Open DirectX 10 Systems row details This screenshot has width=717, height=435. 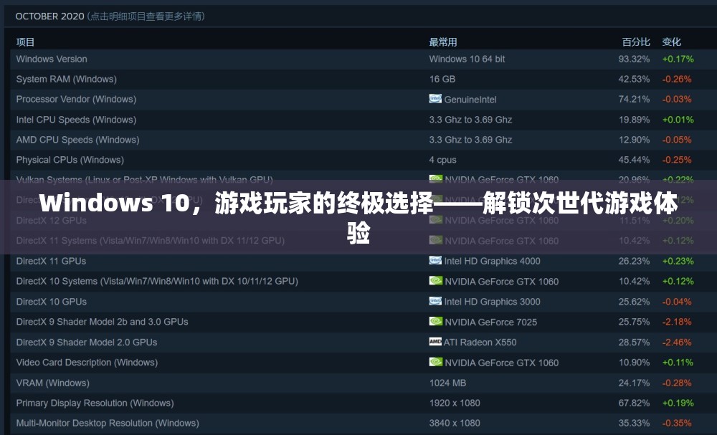coord(157,281)
